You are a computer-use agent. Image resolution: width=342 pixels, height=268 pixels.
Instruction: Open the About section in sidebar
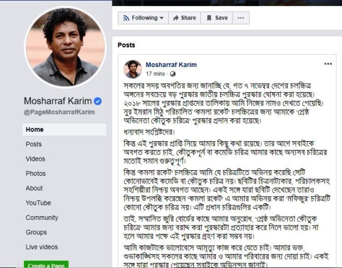click(34, 188)
